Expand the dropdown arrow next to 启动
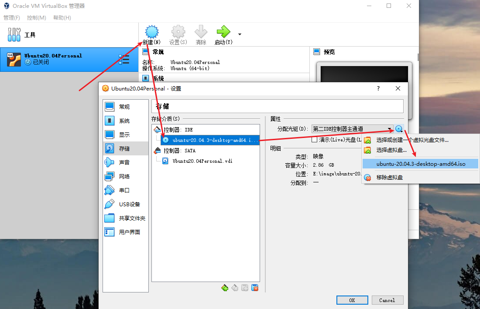This screenshot has height=309, width=480. [240, 34]
